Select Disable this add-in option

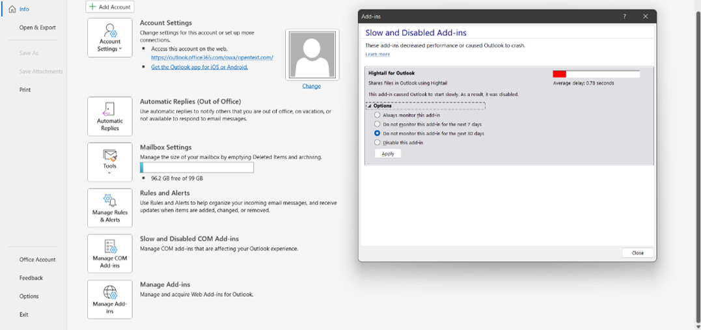coord(378,142)
